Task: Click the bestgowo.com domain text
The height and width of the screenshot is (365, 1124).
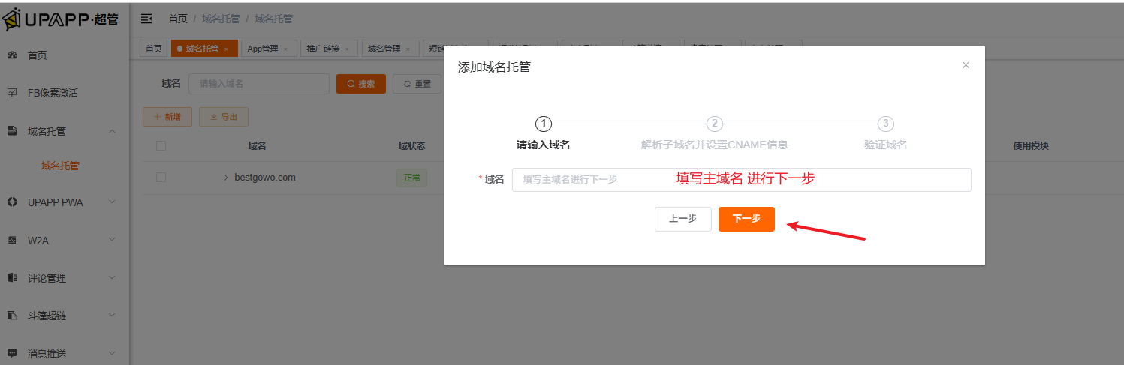Action: pyautogui.click(x=265, y=178)
